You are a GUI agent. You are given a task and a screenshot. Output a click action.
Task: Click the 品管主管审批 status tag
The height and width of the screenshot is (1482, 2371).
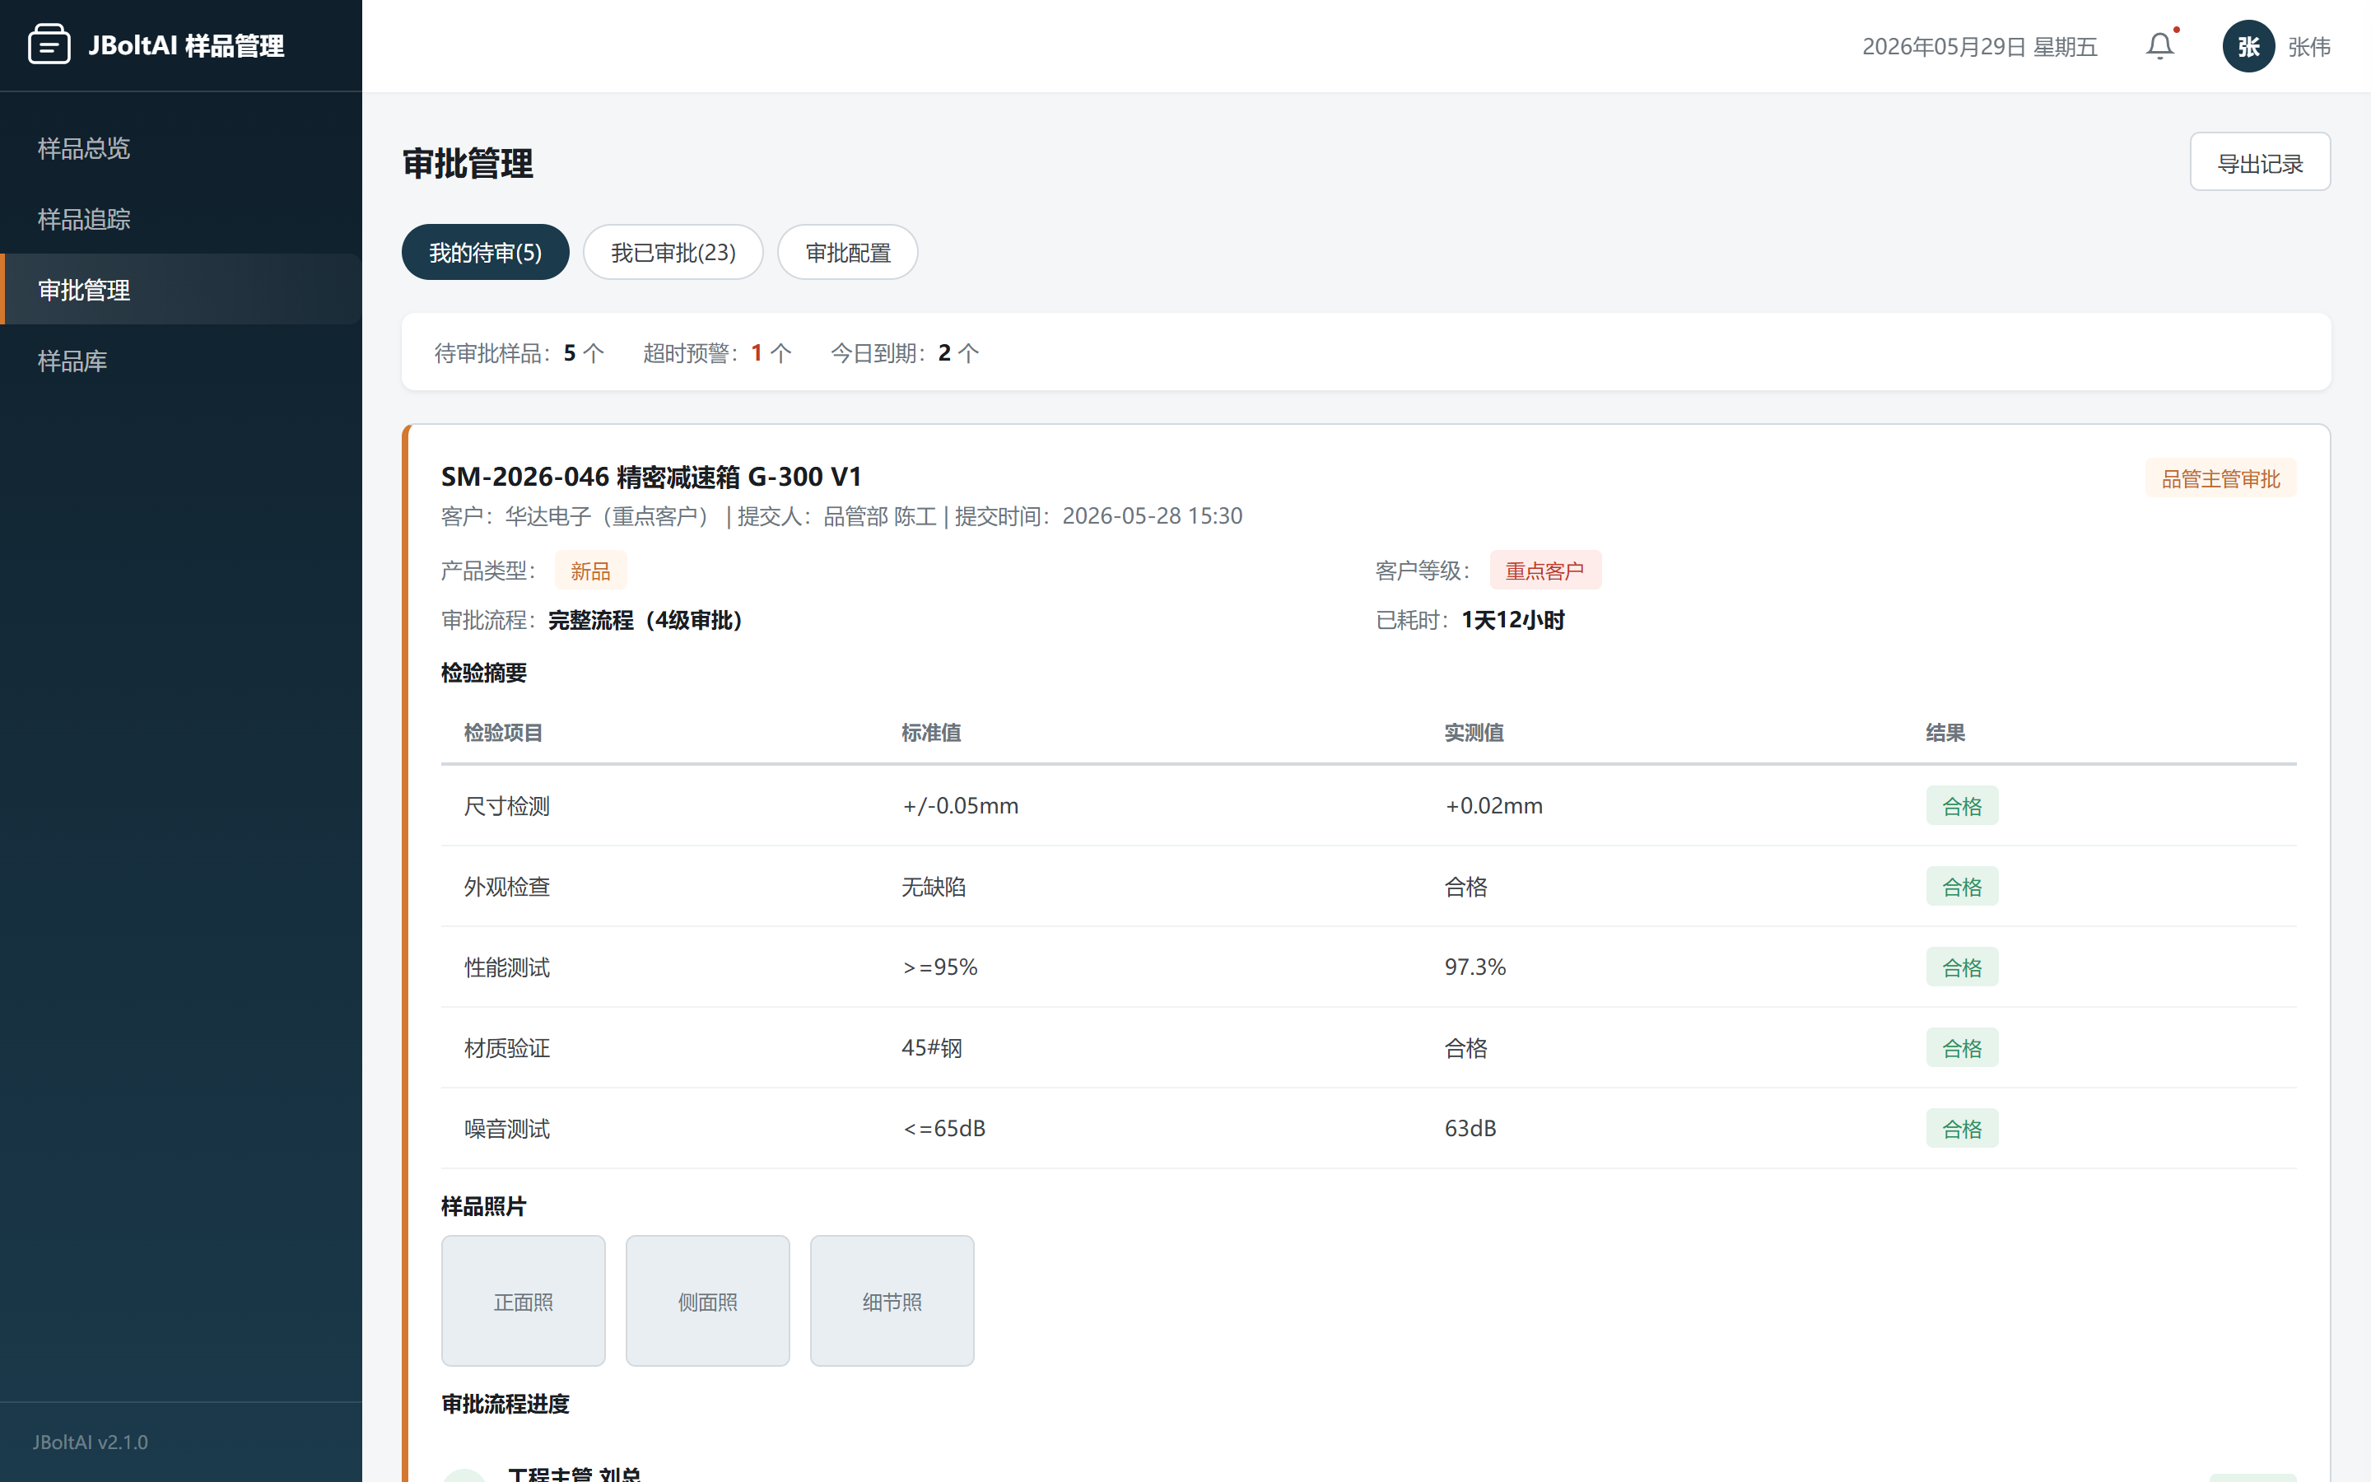[2220, 478]
